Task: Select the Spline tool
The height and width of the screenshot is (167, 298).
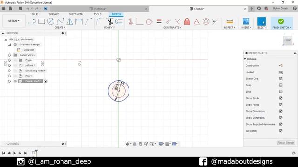Action: [60, 21]
